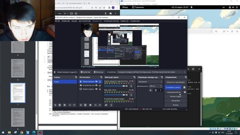Hide the Захват экрана source eye
This screenshot has height=135, width=240.
pyautogui.click(x=96, y=89)
